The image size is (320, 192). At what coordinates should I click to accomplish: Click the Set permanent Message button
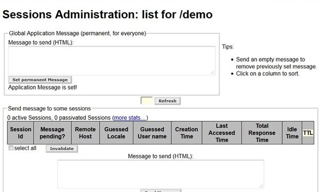click(40, 79)
